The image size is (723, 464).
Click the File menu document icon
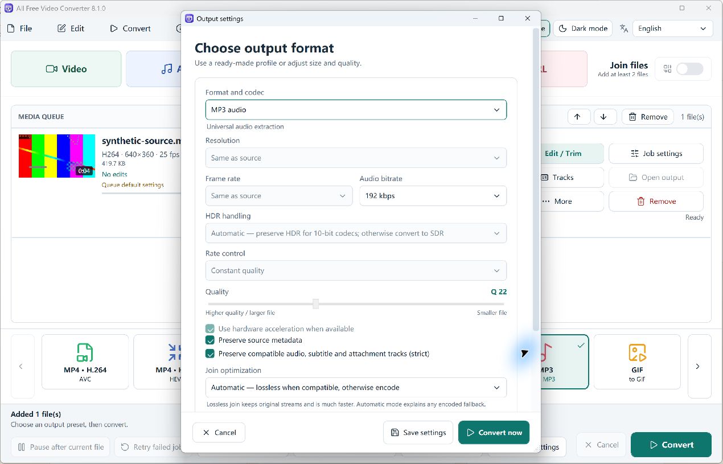click(10, 28)
